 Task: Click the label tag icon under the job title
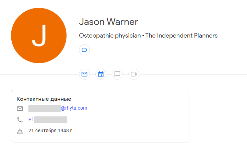[84, 50]
